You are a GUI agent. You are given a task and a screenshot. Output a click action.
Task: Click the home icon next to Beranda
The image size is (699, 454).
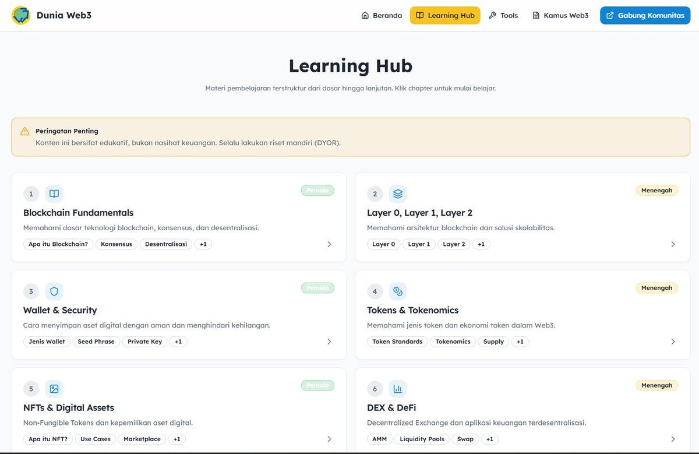[365, 15]
